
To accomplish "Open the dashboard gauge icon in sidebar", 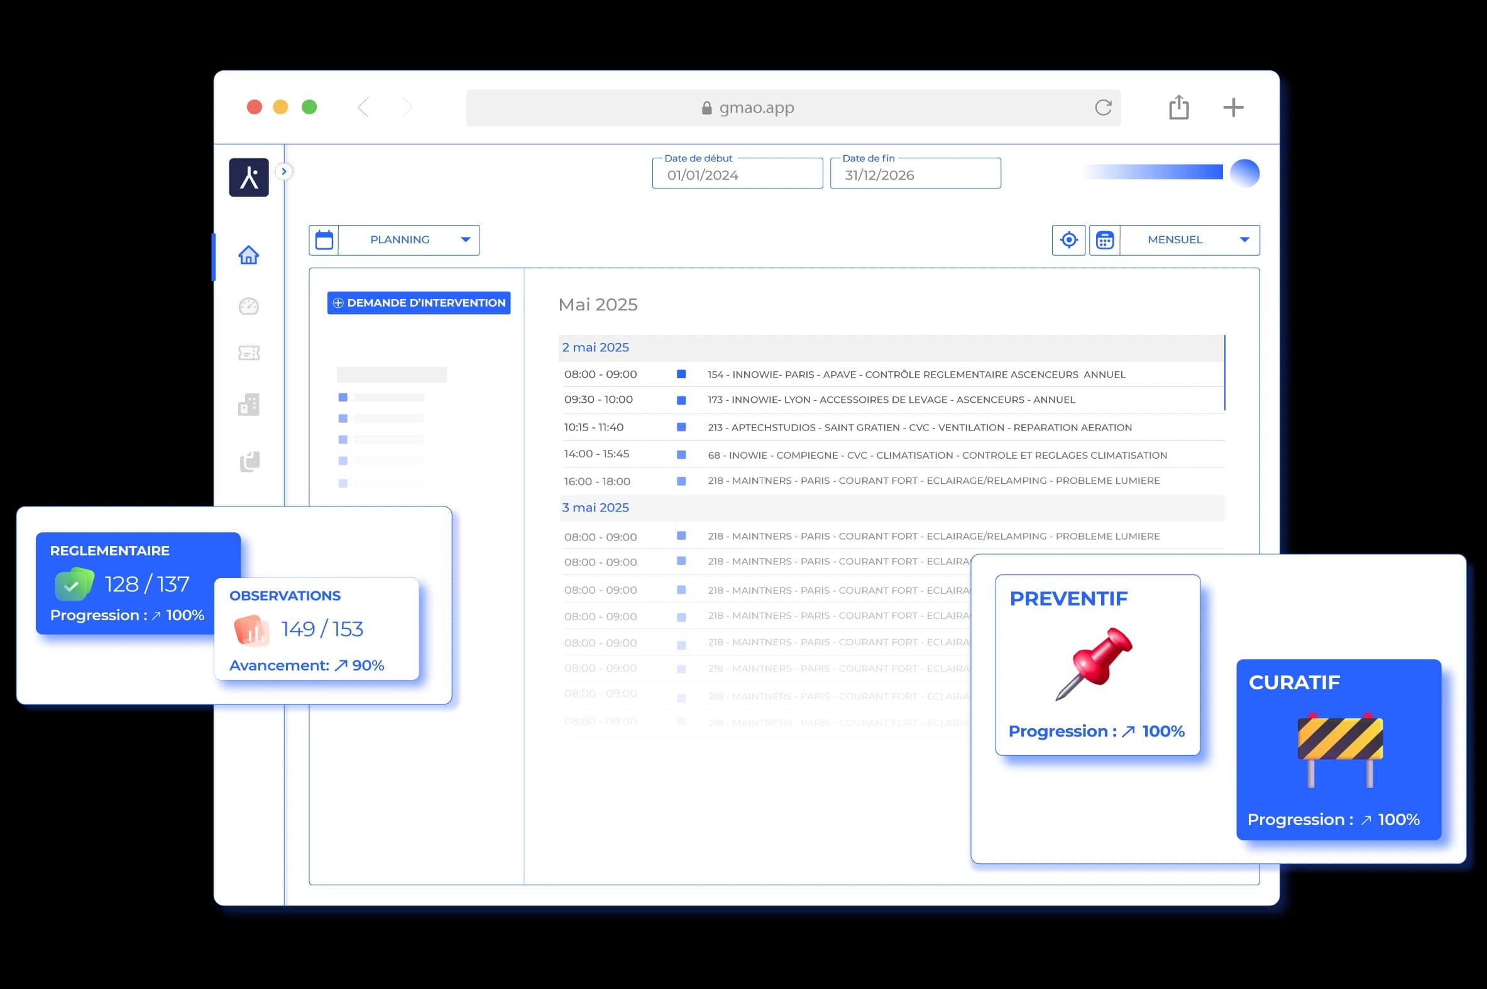I will point(249,306).
